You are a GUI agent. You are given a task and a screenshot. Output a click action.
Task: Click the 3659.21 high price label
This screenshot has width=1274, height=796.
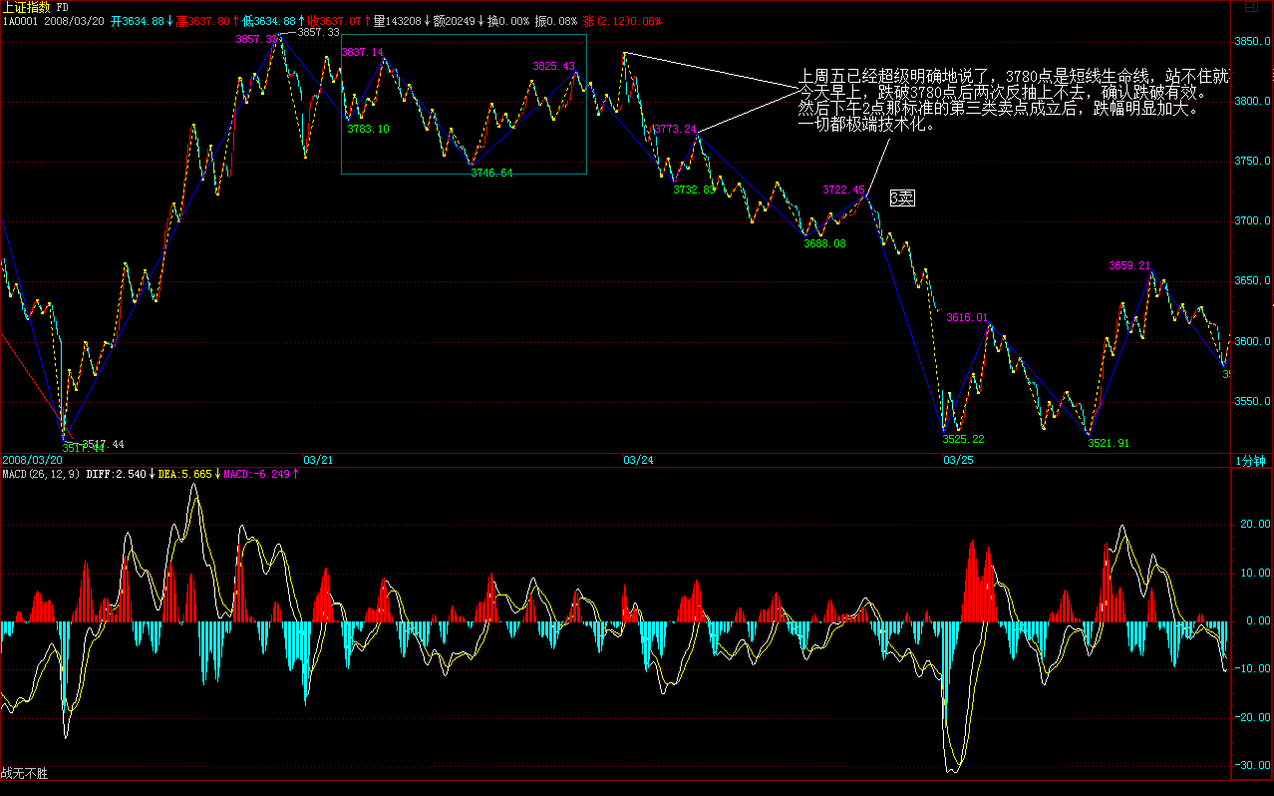(1129, 266)
